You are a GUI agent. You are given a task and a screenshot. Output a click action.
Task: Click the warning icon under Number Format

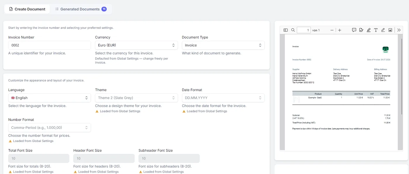[x=10, y=141]
